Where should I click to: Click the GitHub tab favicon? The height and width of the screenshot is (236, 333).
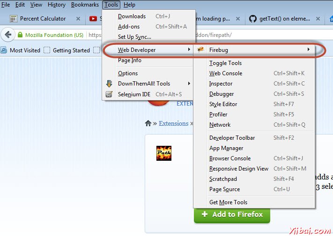coord(253,19)
